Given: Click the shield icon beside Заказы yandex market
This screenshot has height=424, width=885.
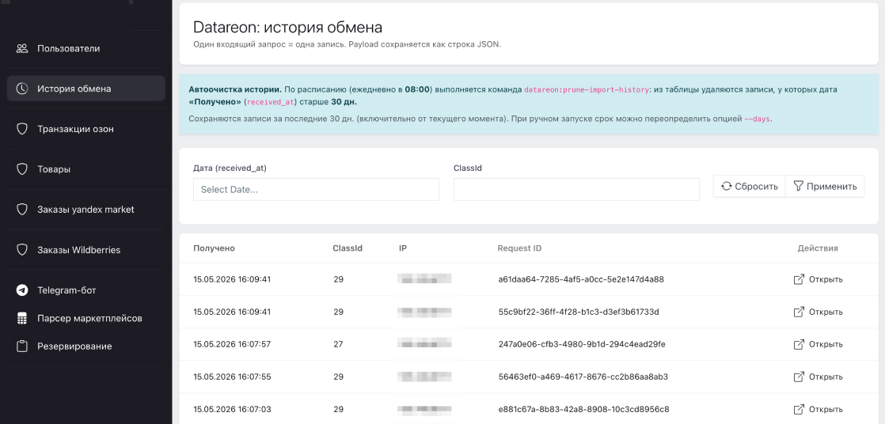Looking at the screenshot, I should coord(22,210).
